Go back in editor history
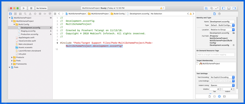The height and width of the screenshot is (104, 245). [59, 14]
